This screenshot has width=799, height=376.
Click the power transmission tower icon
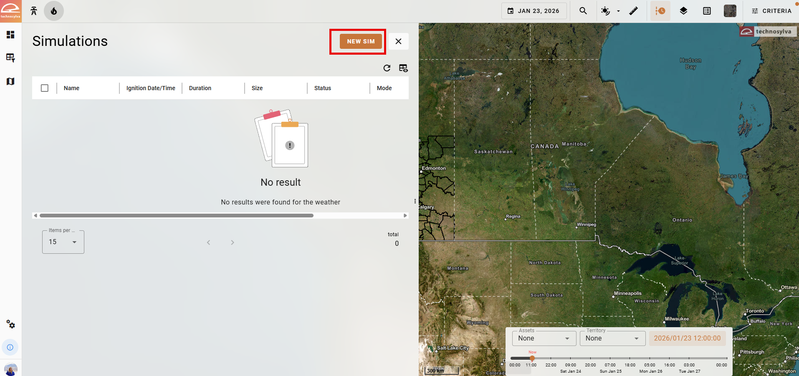pyautogui.click(x=34, y=11)
